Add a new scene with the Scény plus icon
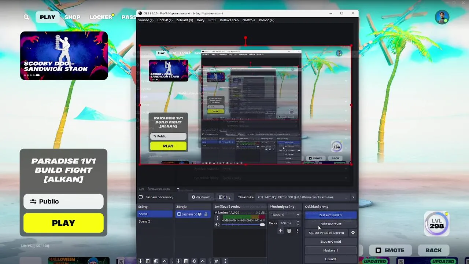Image resolution: width=469 pixels, height=264 pixels. pos(140,261)
